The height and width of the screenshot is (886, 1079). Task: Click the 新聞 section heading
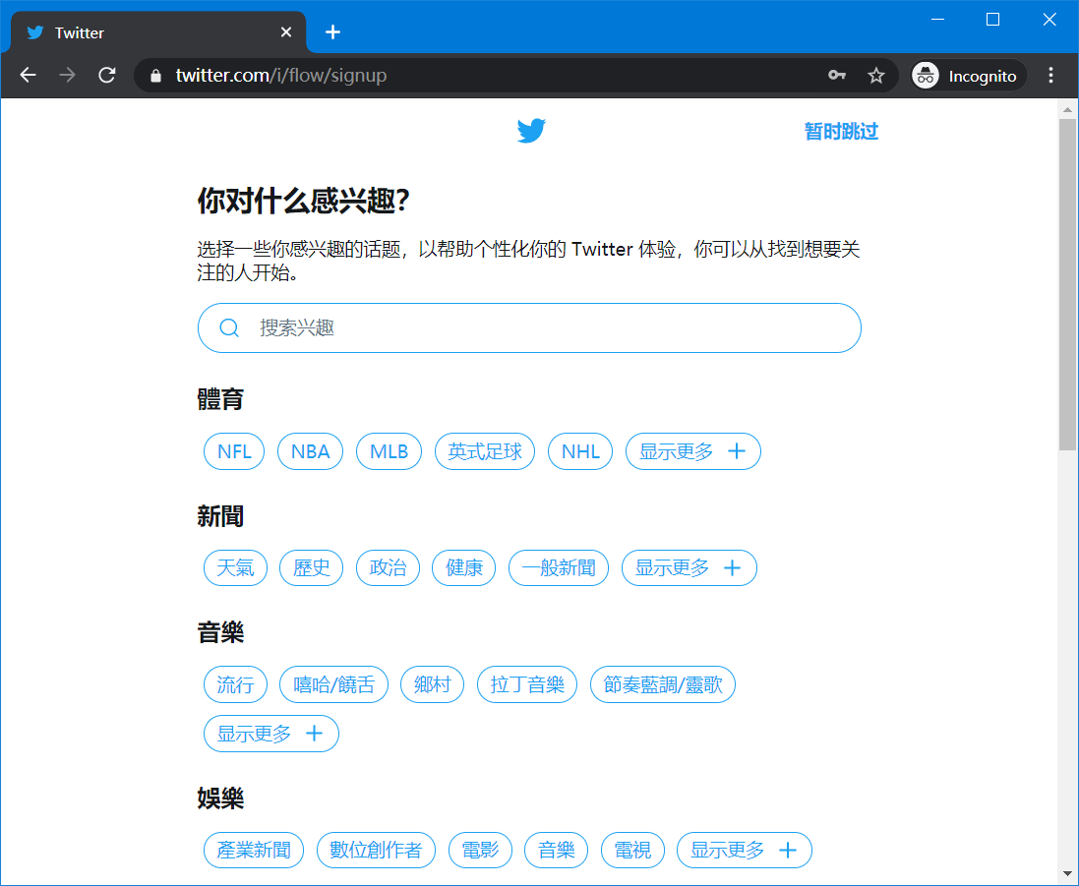tap(221, 516)
